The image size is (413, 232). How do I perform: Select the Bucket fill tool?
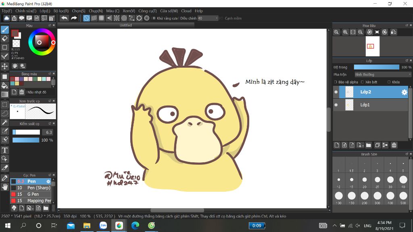(5, 85)
